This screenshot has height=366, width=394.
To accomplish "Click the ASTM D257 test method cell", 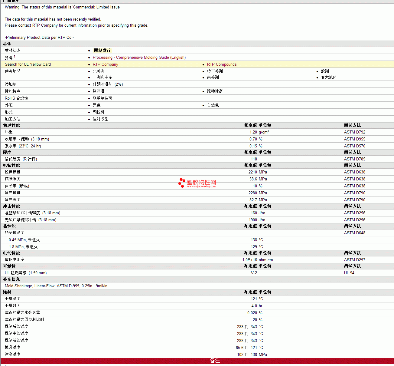I will 354,260.
